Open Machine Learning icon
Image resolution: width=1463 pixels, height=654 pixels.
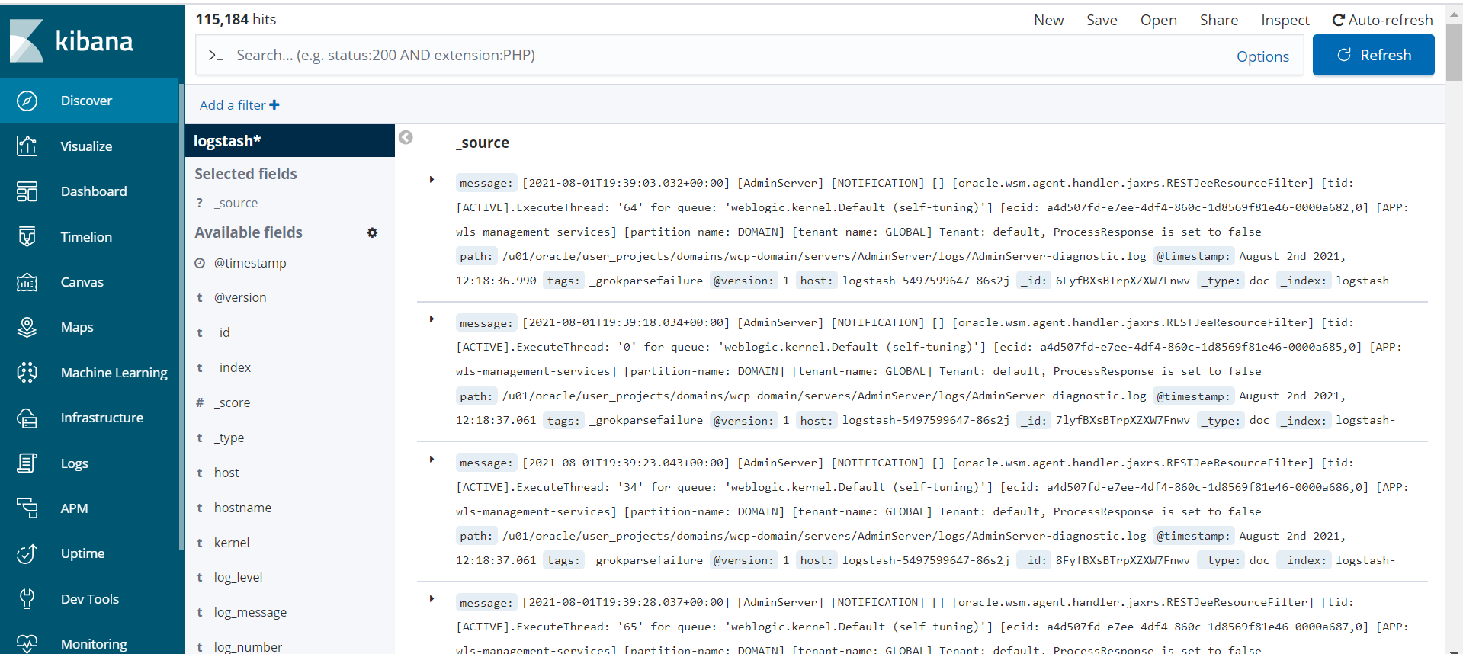click(27, 373)
